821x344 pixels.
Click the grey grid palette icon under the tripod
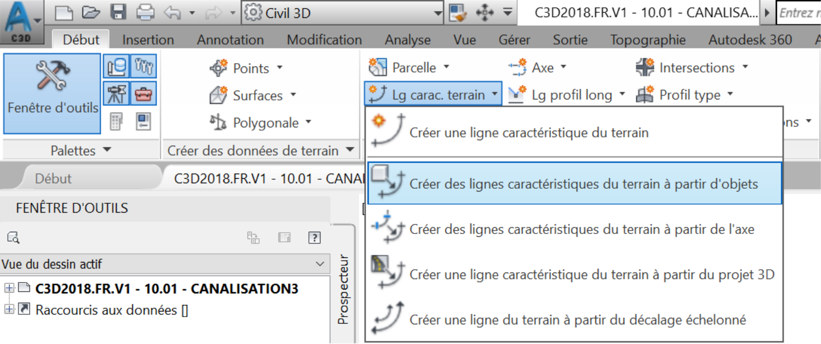(117, 121)
